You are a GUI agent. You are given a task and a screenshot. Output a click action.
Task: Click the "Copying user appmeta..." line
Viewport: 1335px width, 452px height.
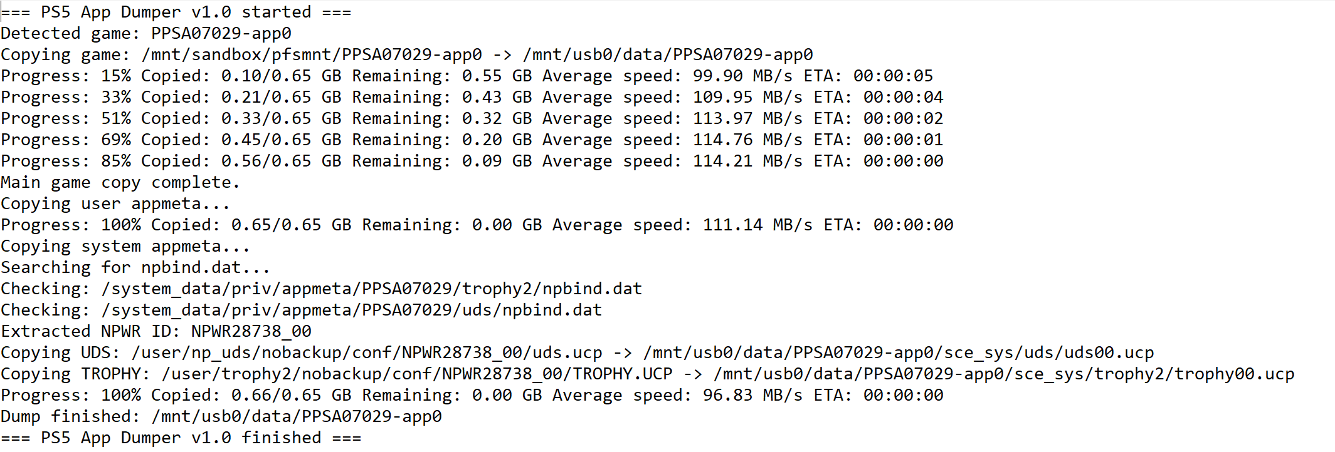pos(115,204)
